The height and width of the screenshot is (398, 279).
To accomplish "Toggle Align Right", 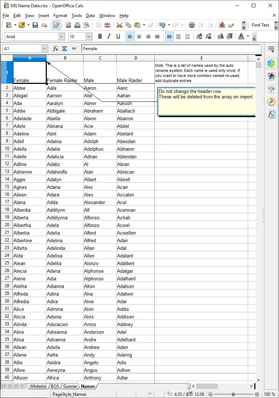I will pos(148,37).
